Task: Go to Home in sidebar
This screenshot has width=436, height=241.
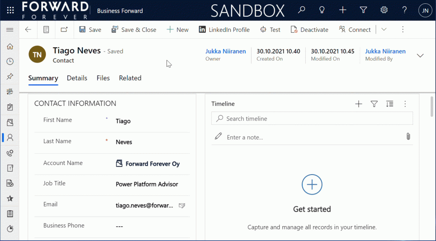Action: point(10,46)
